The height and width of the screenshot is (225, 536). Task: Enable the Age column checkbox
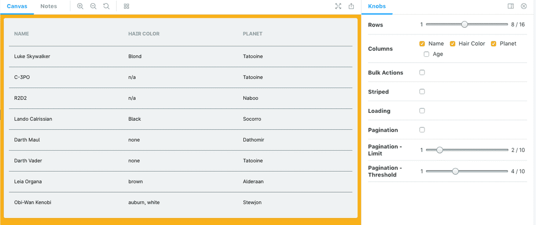426,54
